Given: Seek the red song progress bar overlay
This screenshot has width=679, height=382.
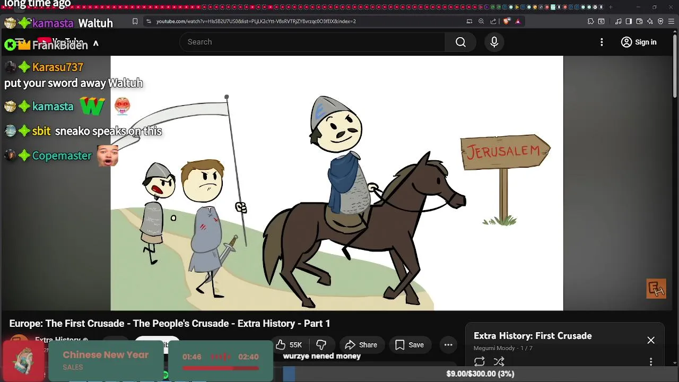Looking at the screenshot, I should 221,368.
